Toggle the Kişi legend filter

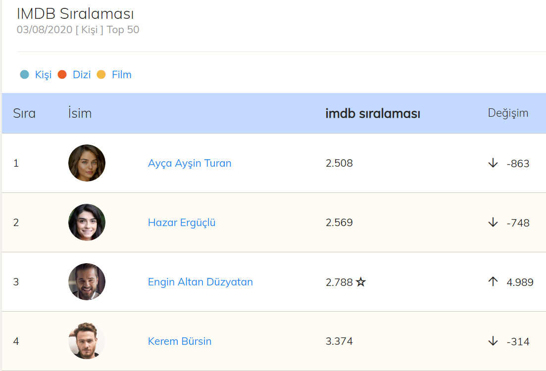coord(43,75)
